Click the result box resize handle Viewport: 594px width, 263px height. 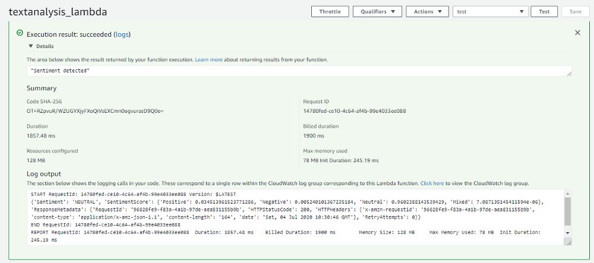tap(570, 73)
